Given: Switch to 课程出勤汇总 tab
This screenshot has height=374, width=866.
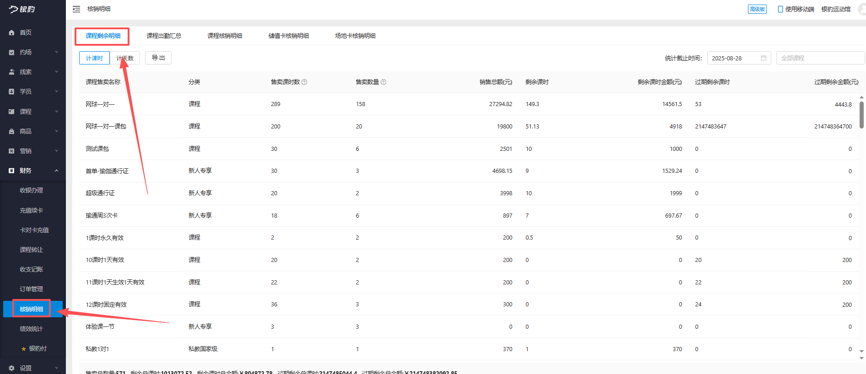Looking at the screenshot, I should pyautogui.click(x=164, y=36).
